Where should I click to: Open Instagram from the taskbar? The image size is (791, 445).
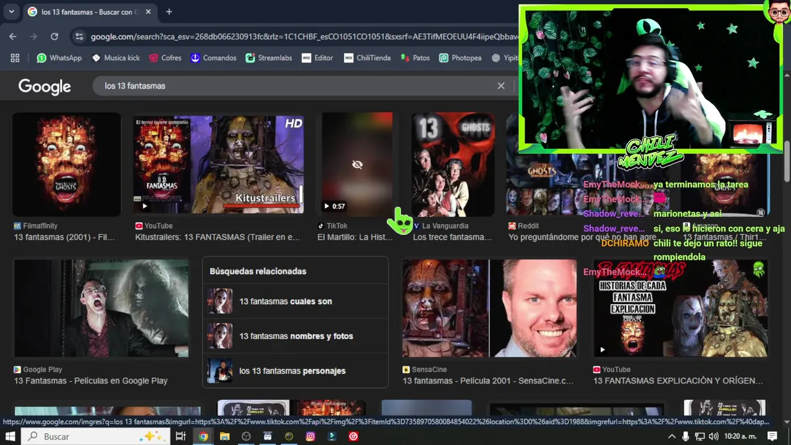pyautogui.click(x=310, y=436)
